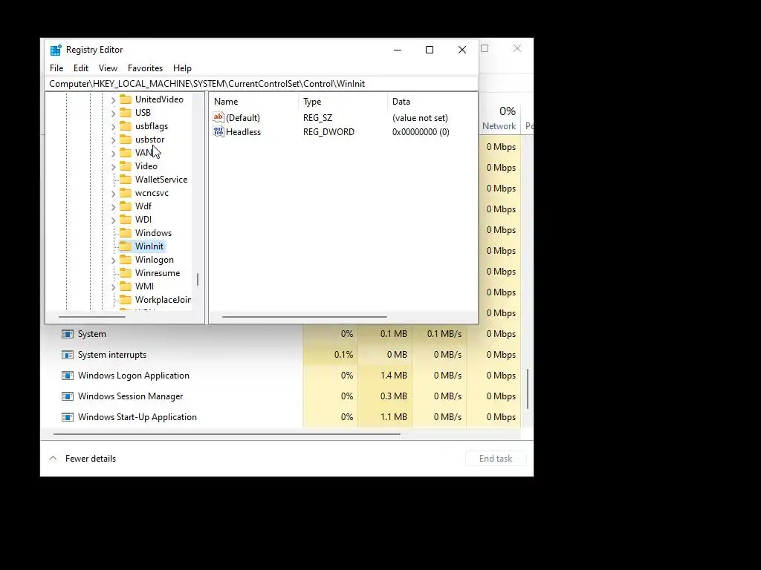761x570 pixels.
Task: Select the (Default) value name
Action: [243, 118]
